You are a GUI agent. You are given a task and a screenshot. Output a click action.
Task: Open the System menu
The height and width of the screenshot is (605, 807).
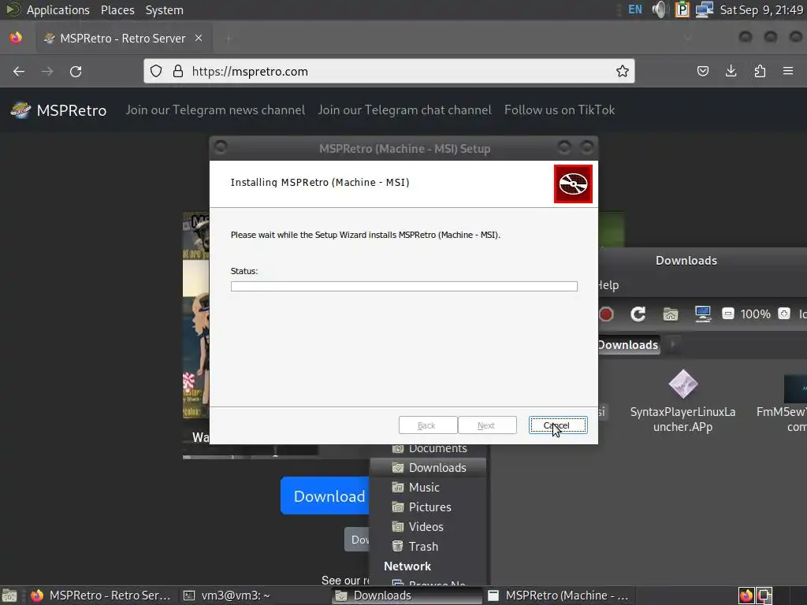click(164, 9)
